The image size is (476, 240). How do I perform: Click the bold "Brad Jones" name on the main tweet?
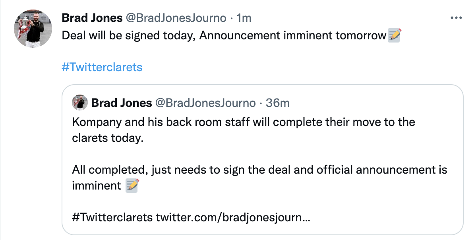[92, 18]
